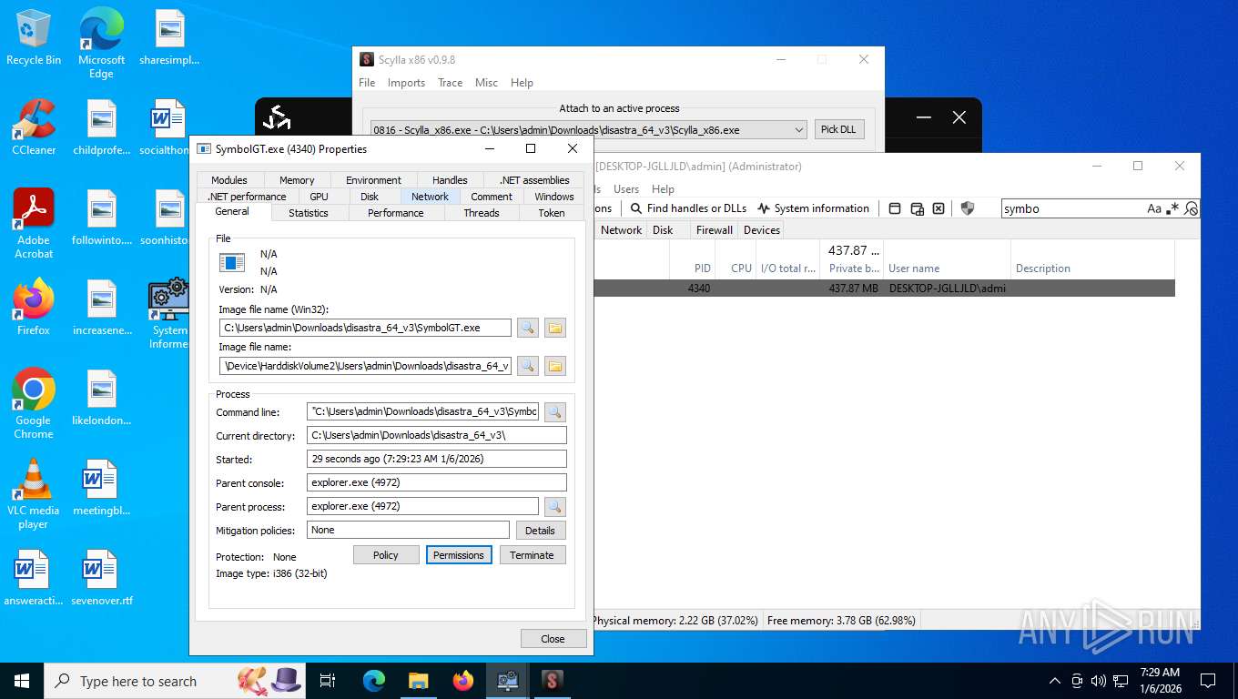This screenshot has height=699, width=1238.
Task: Click the symbo search field in System Informer
Action: tap(1072, 208)
